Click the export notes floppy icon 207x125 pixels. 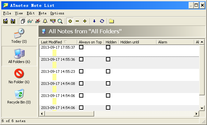click(5, 21)
